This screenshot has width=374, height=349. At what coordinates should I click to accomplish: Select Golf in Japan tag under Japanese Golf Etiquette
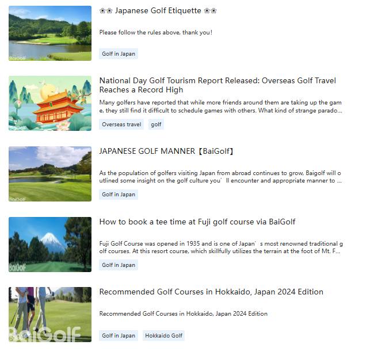119,54
